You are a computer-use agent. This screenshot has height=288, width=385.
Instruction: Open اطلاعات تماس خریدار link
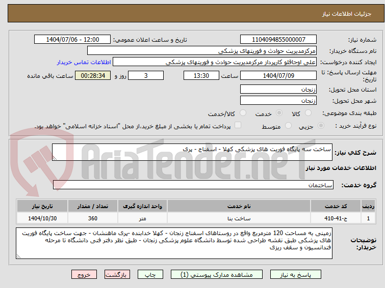point(84,62)
